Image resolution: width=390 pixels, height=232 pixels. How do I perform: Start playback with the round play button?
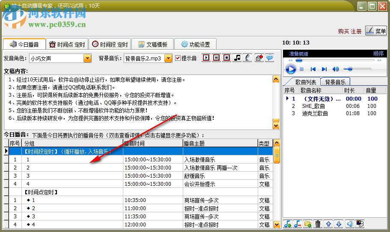tap(291, 69)
